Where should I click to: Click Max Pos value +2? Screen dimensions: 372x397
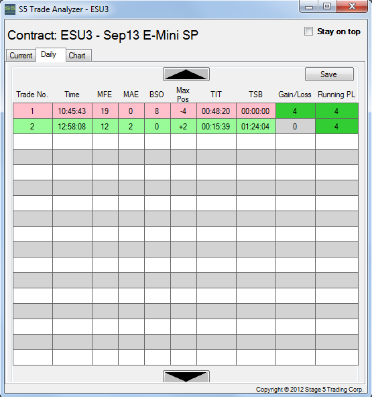coord(184,126)
